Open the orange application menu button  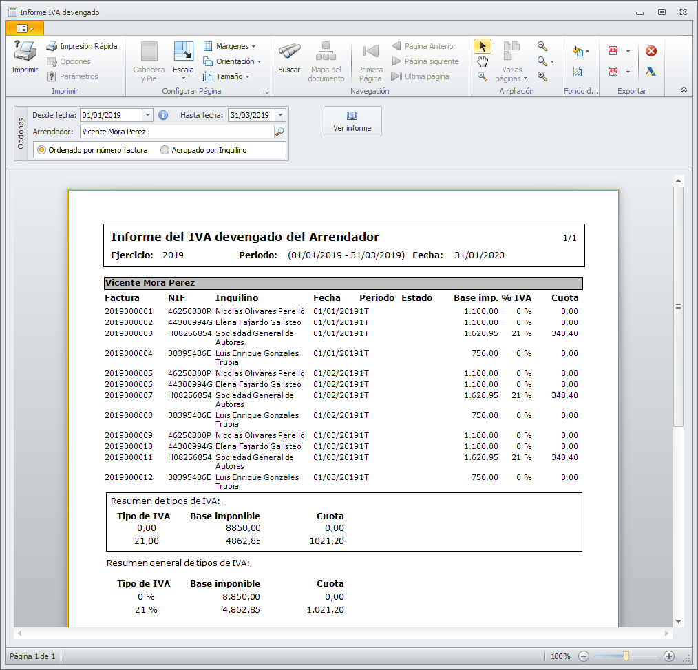tap(25, 28)
